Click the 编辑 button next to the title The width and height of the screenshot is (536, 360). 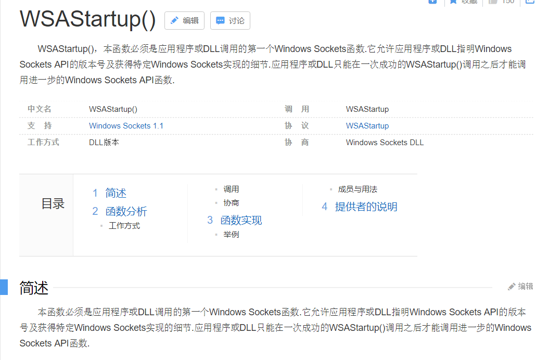[x=184, y=20]
